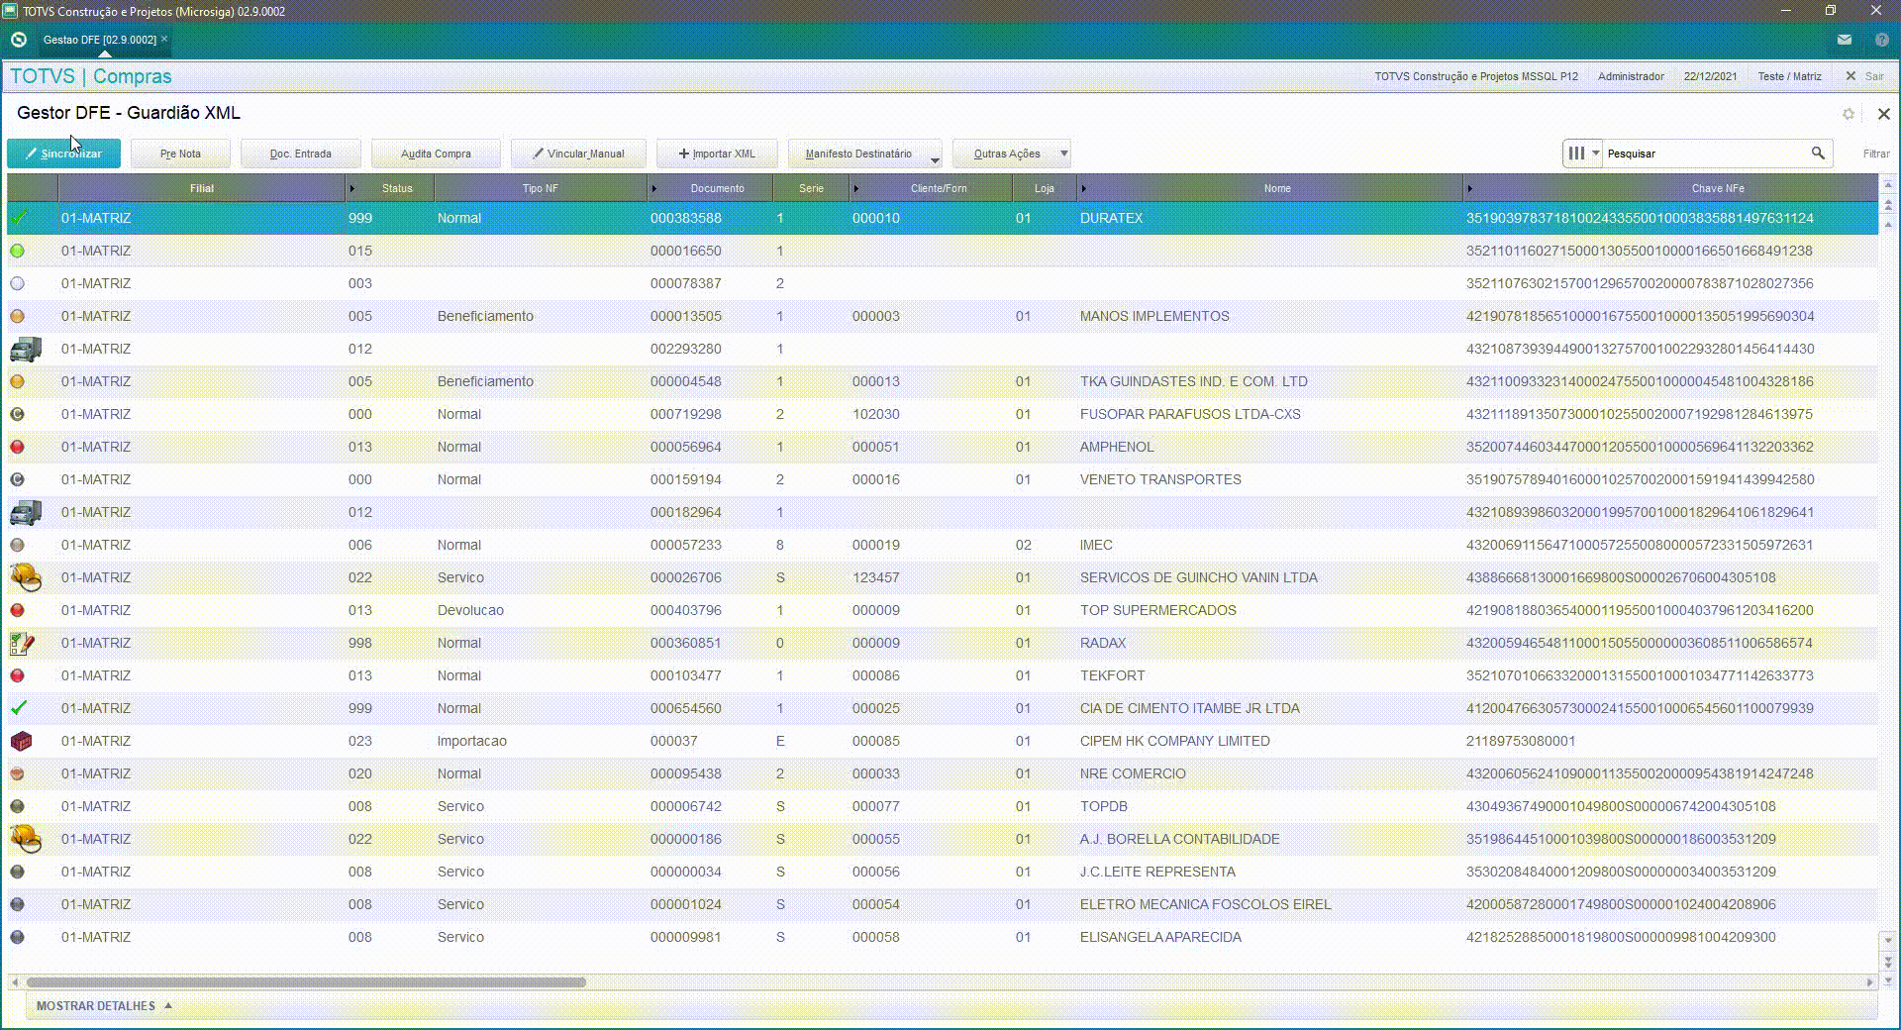Click the Vincular Manual button
1901x1030 pixels.
coord(578,154)
